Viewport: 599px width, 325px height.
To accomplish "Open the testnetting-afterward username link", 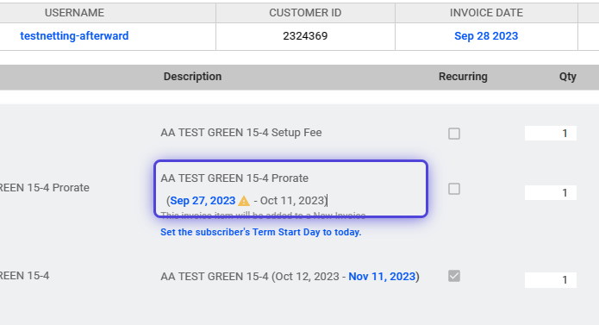I will 74,36.
